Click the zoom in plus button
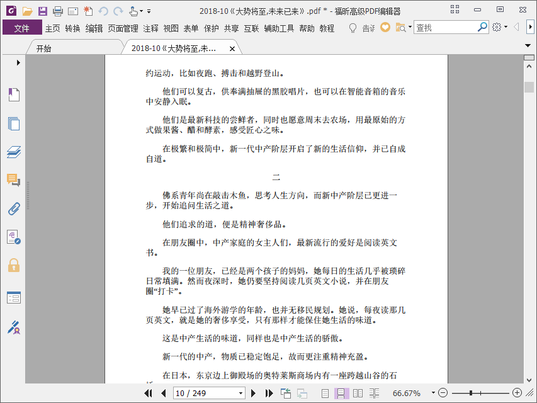 517,393
